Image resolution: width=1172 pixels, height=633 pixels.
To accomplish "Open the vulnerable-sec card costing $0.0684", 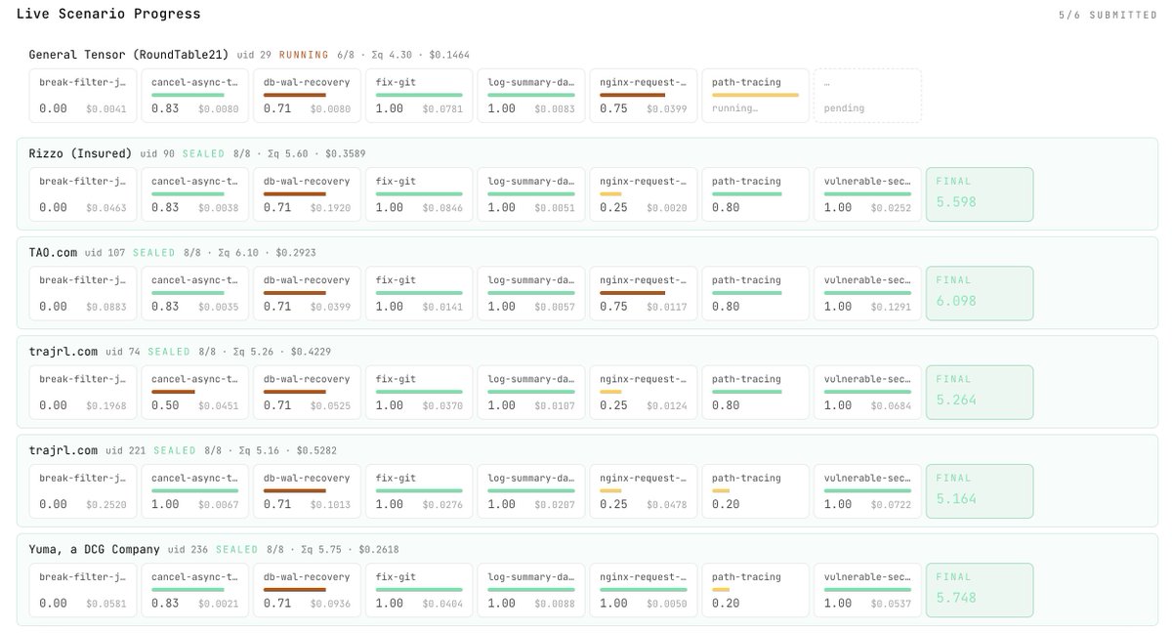I will tap(868, 393).
